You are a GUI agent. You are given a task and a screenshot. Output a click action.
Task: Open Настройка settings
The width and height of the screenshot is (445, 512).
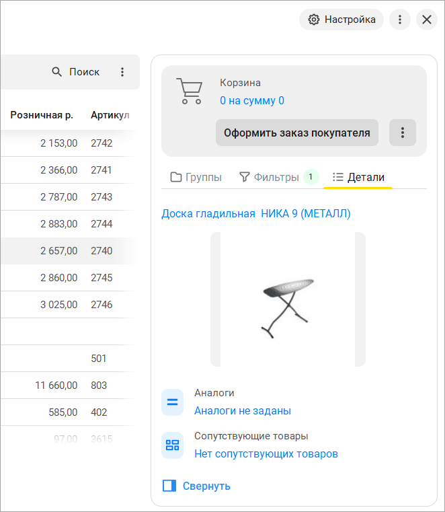341,20
